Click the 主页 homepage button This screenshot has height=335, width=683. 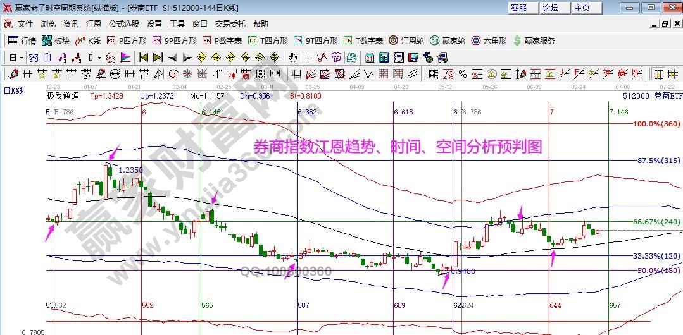click(587, 8)
